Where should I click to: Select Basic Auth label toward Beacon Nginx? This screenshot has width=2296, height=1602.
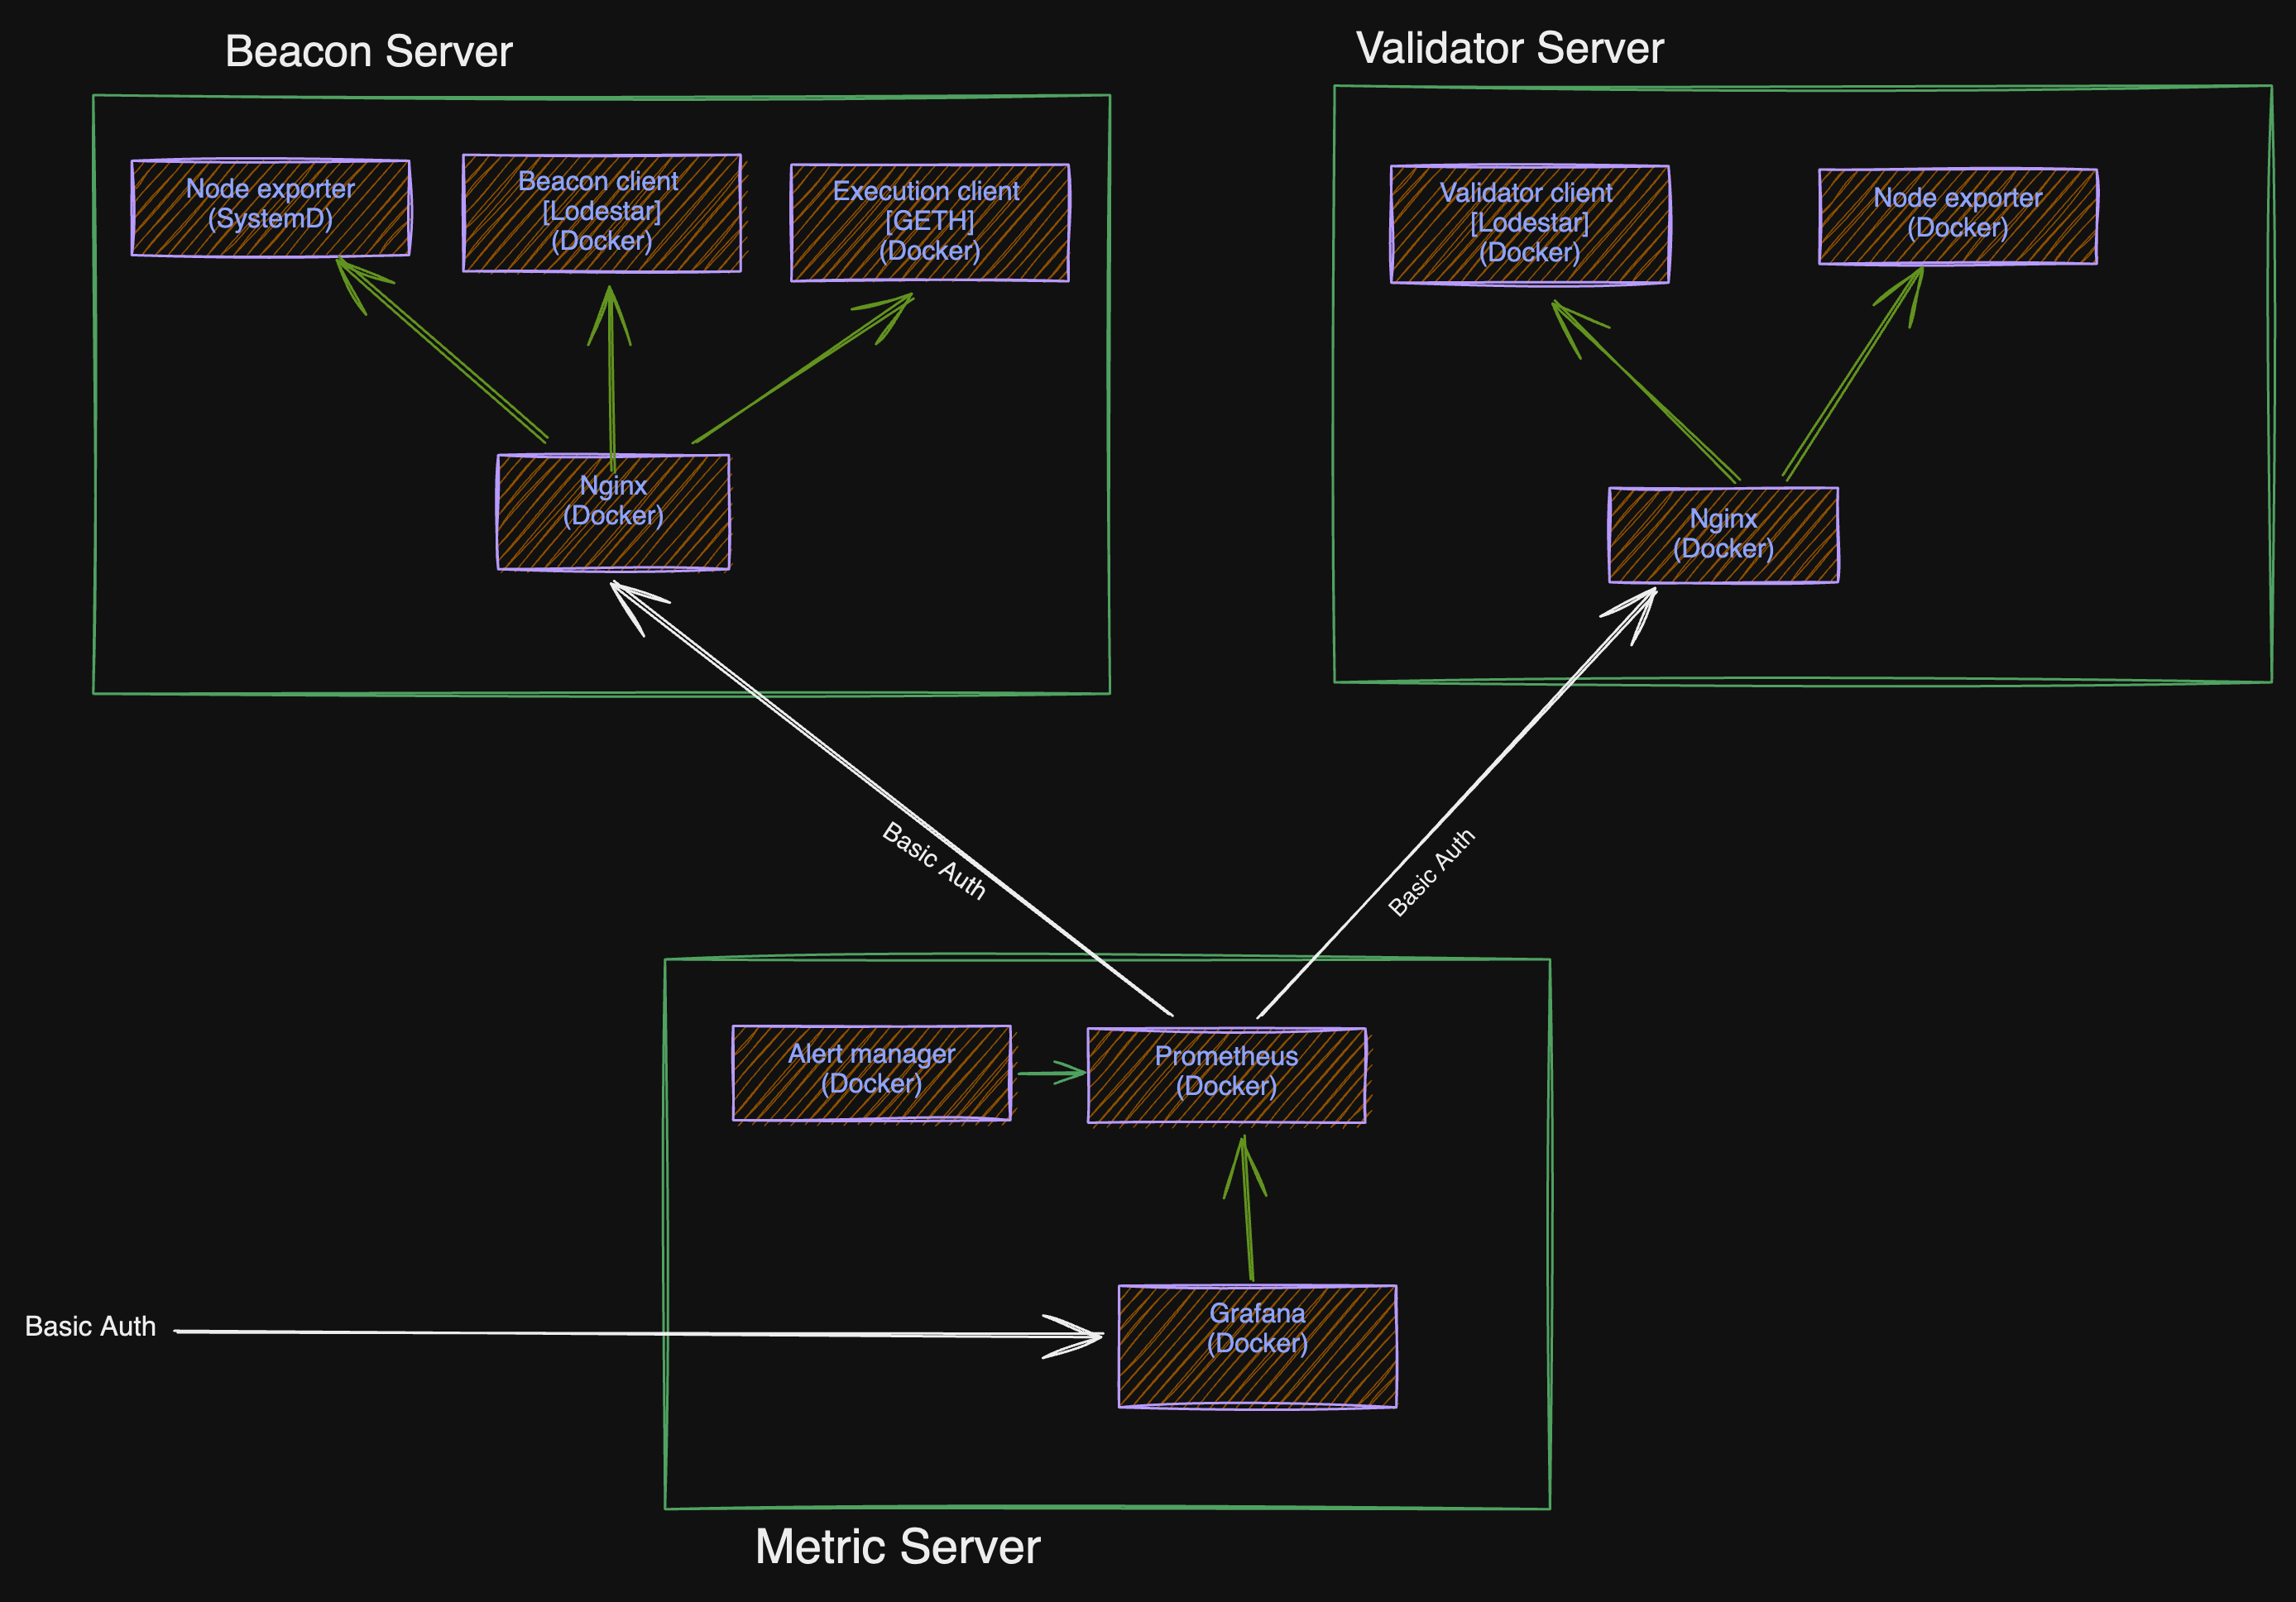click(x=933, y=862)
